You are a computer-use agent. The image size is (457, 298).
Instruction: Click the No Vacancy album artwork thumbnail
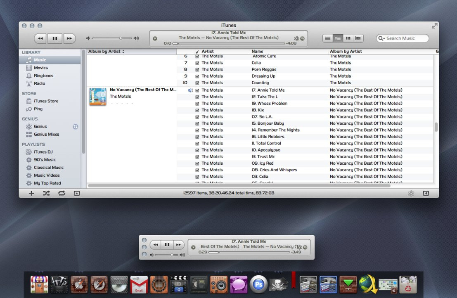tap(98, 97)
